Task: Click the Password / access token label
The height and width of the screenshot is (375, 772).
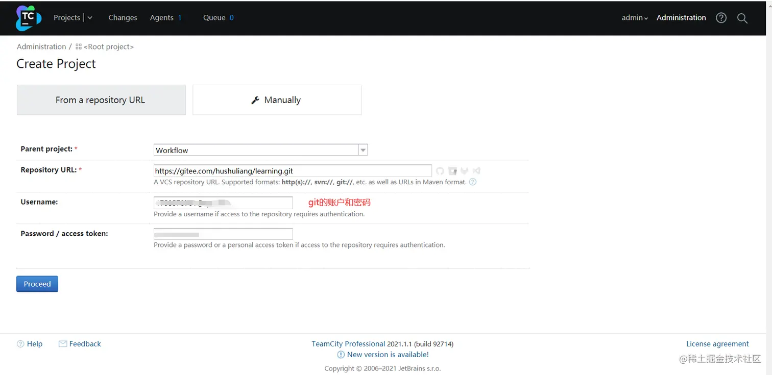Action: coord(64,234)
